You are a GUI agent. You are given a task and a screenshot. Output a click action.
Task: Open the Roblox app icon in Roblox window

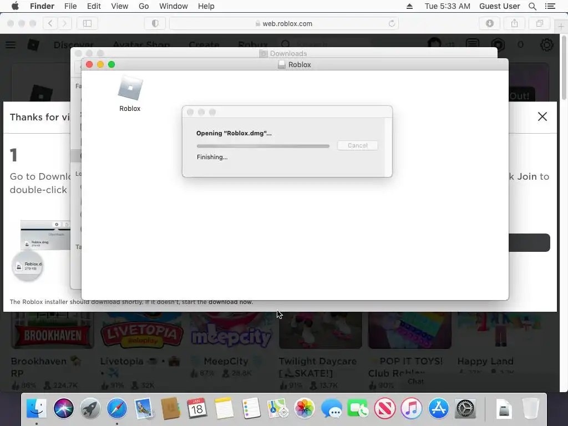tap(130, 88)
